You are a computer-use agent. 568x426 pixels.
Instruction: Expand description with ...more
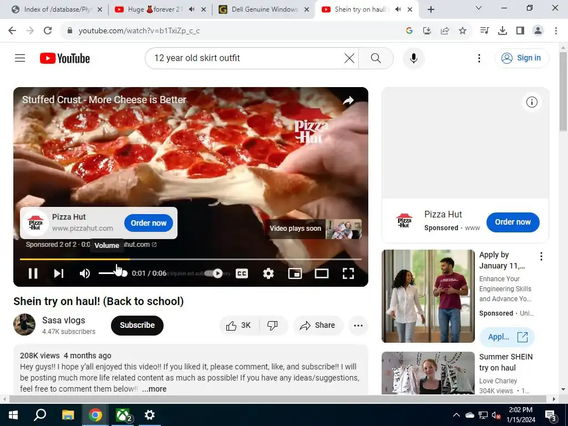pyautogui.click(x=154, y=389)
